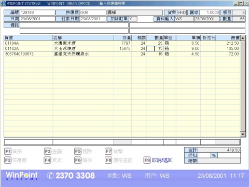Open the F7 貨幣 key icon
This screenshot has height=187, width=249.
[x=108, y=152]
